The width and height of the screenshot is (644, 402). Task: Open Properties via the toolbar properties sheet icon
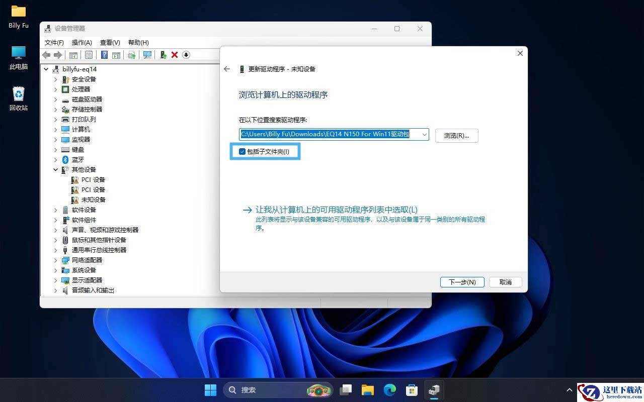[x=89, y=55]
